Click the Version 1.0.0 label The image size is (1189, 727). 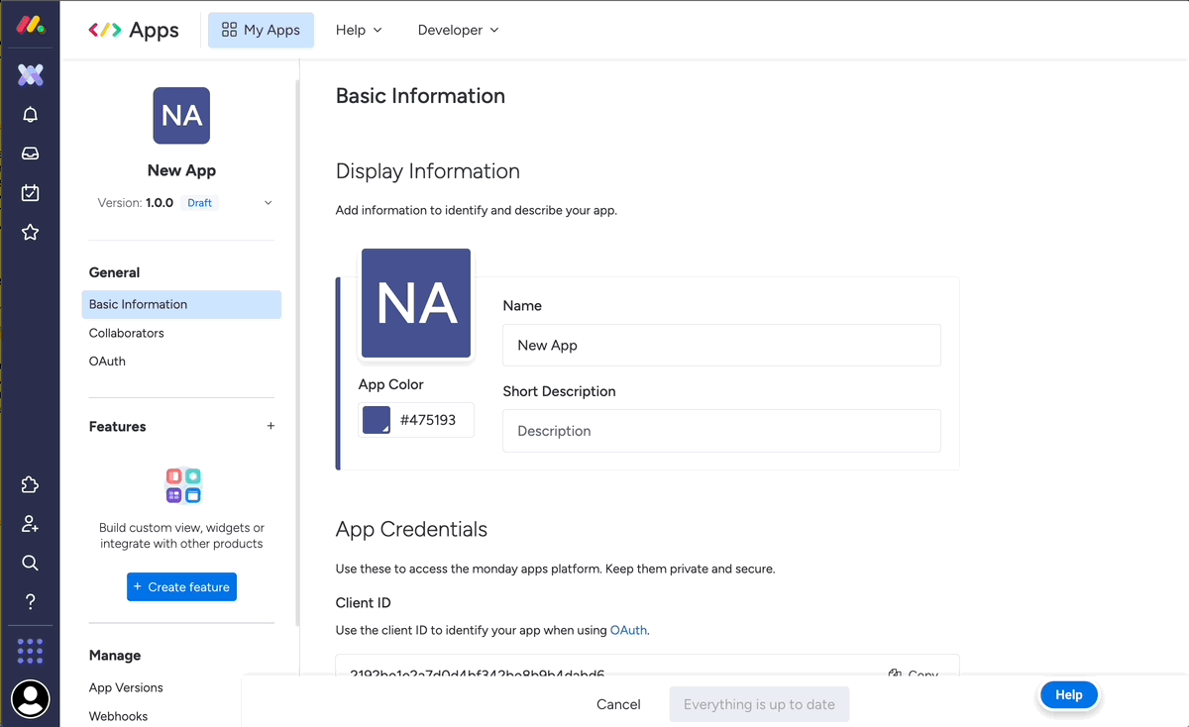click(136, 203)
